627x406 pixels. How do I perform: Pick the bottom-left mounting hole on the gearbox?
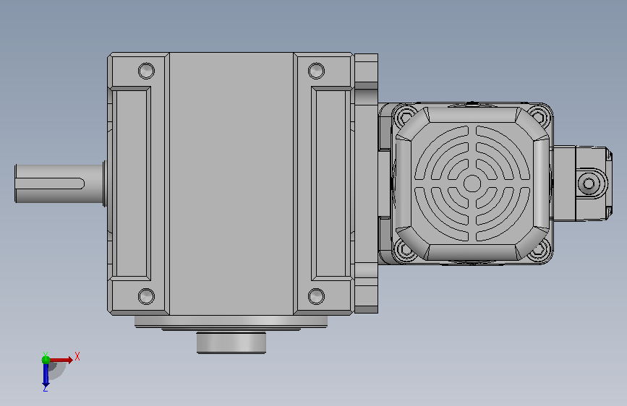click(146, 296)
